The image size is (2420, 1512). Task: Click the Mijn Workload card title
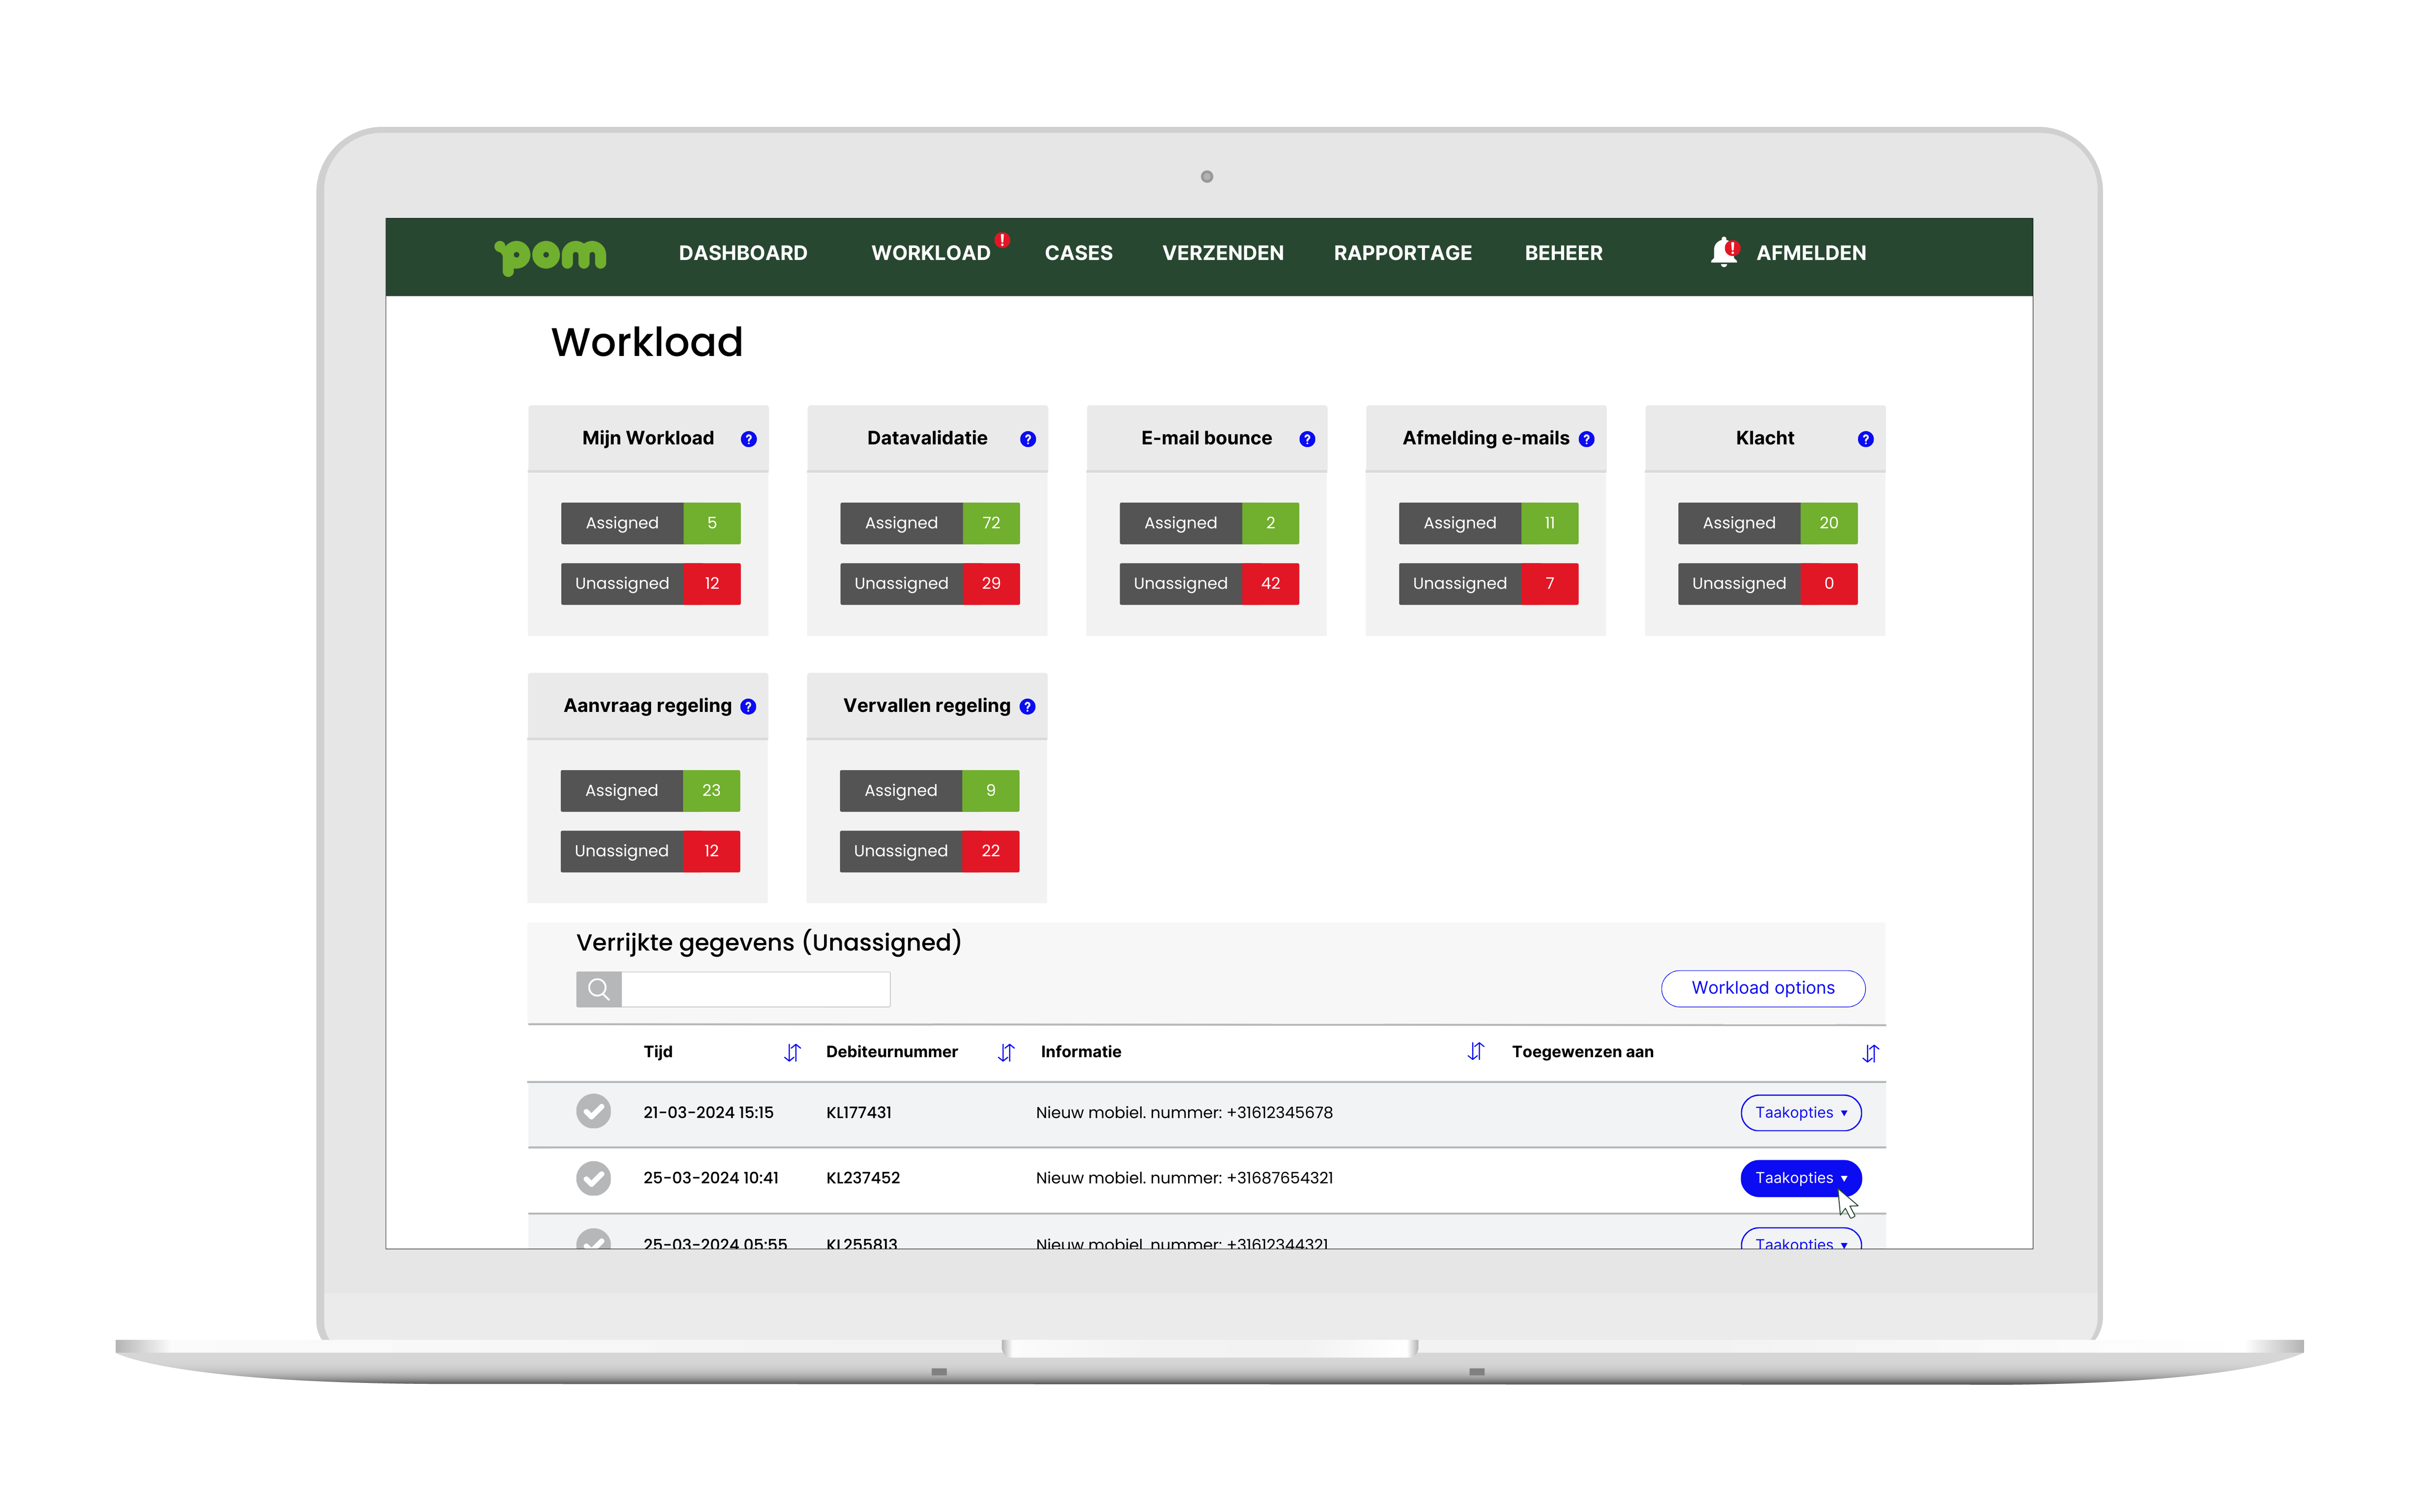648,438
